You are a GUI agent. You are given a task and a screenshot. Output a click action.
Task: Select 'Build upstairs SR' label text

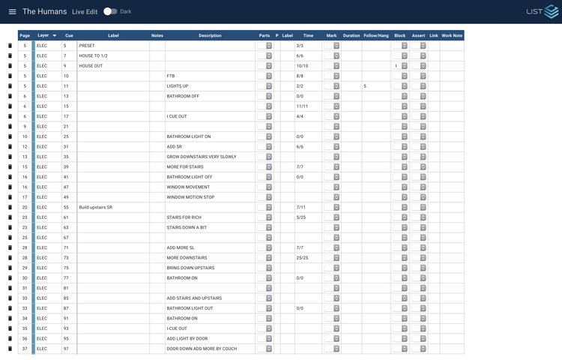coord(96,207)
